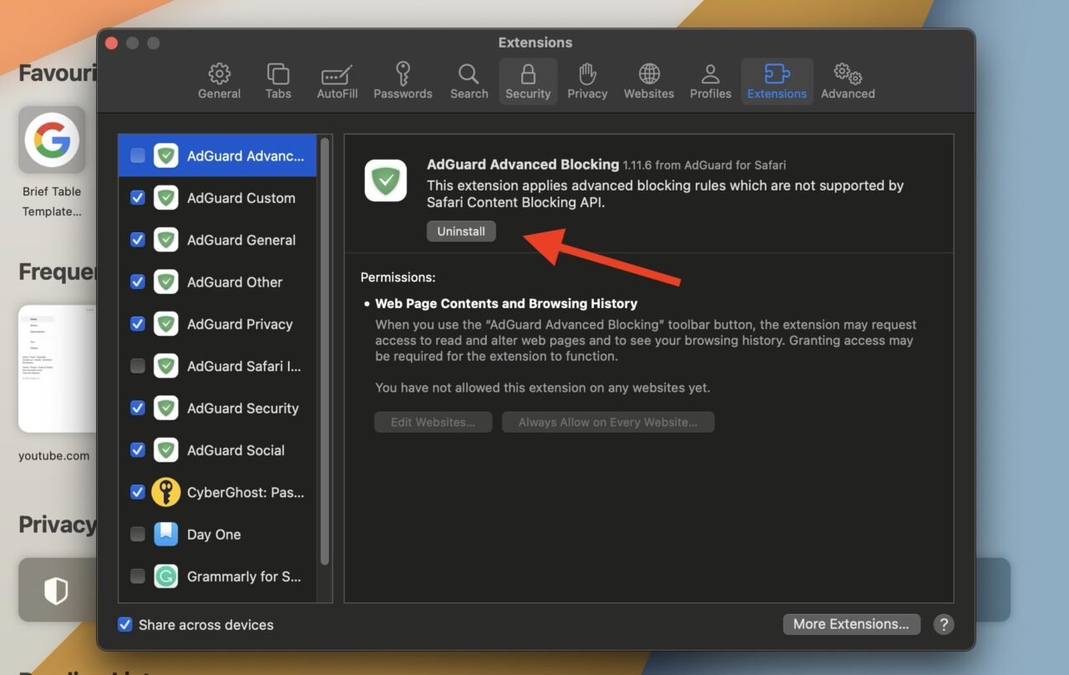Switch to the Profiles tab
The width and height of the screenshot is (1069, 675).
710,82
